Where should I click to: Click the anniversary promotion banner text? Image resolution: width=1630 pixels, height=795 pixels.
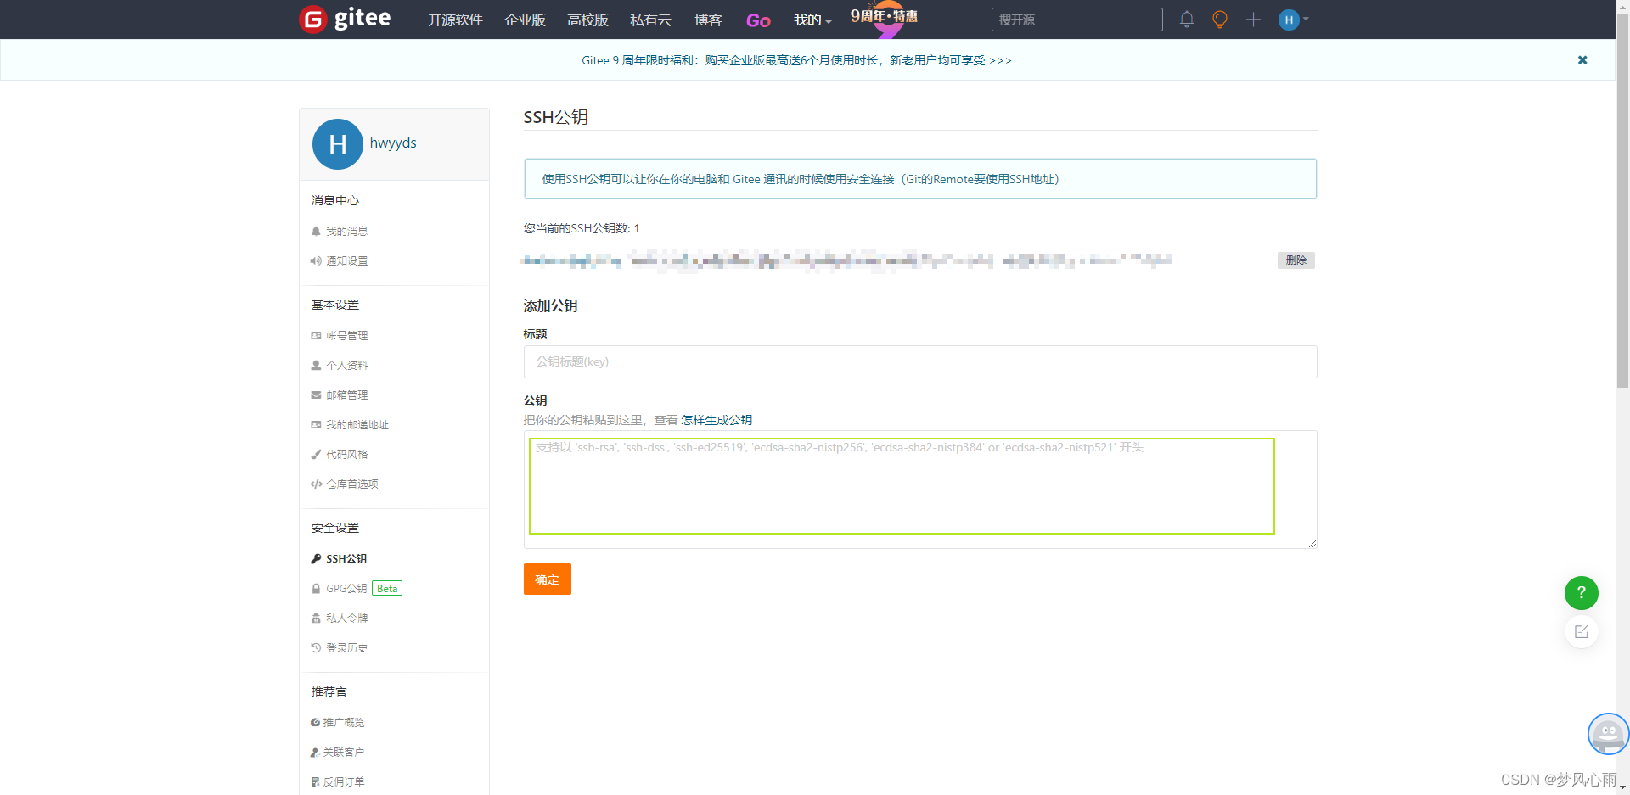[796, 60]
